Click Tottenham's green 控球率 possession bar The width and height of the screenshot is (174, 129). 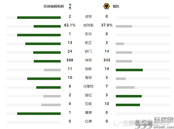pos(47,26)
